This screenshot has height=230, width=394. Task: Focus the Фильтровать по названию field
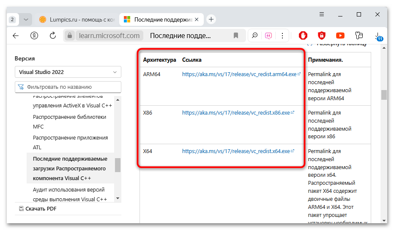(68, 87)
